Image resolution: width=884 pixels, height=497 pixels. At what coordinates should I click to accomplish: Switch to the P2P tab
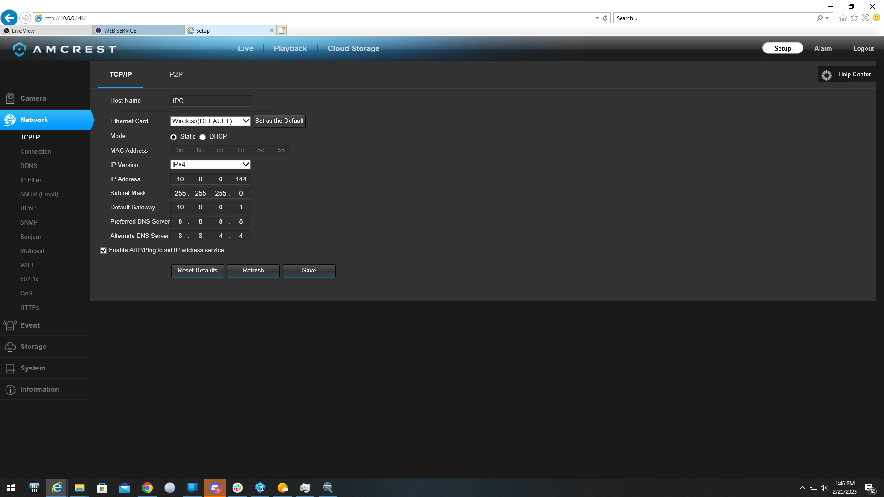(176, 75)
